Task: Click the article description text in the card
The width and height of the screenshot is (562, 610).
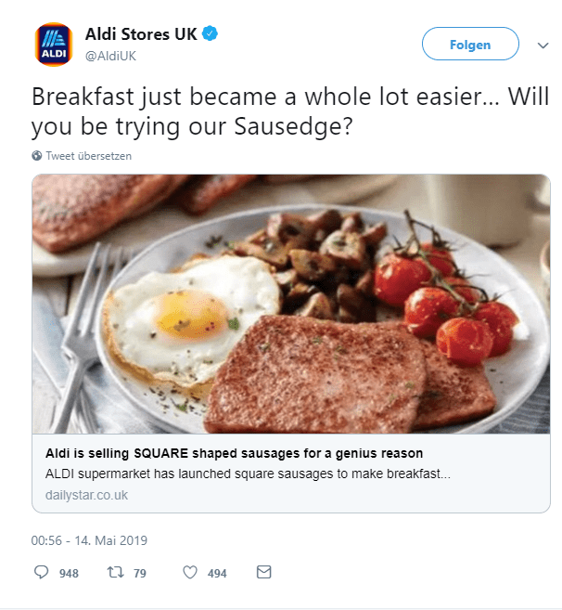Action: (248, 474)
